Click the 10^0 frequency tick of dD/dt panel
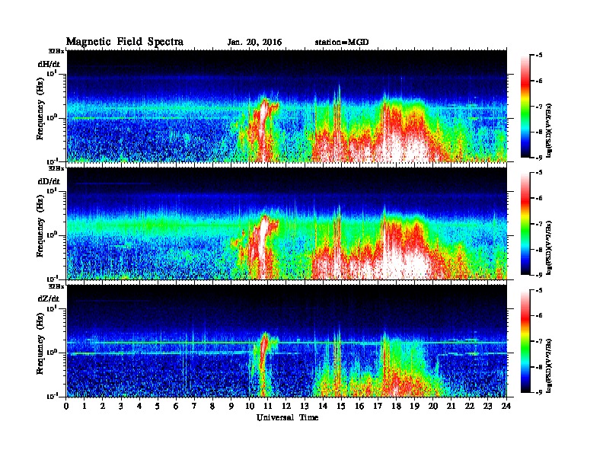The image size is (603, 466). coord(52,235)
